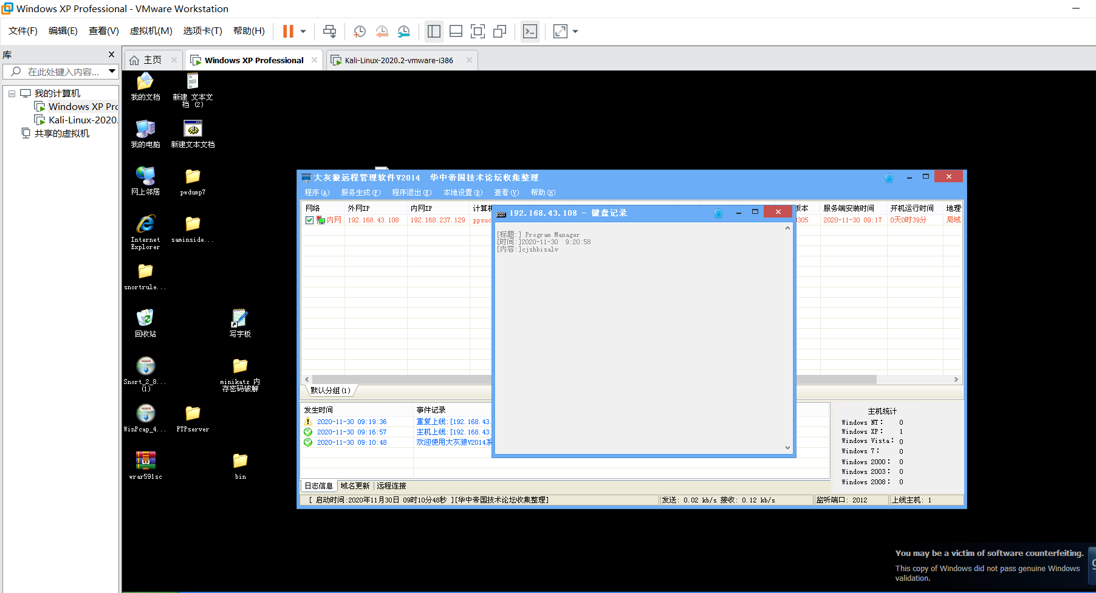Viewport: 1096px width, 593px height.
Task: Click the minikatz 内存密码破解 folder icon
Action: [x=241, y=374]
